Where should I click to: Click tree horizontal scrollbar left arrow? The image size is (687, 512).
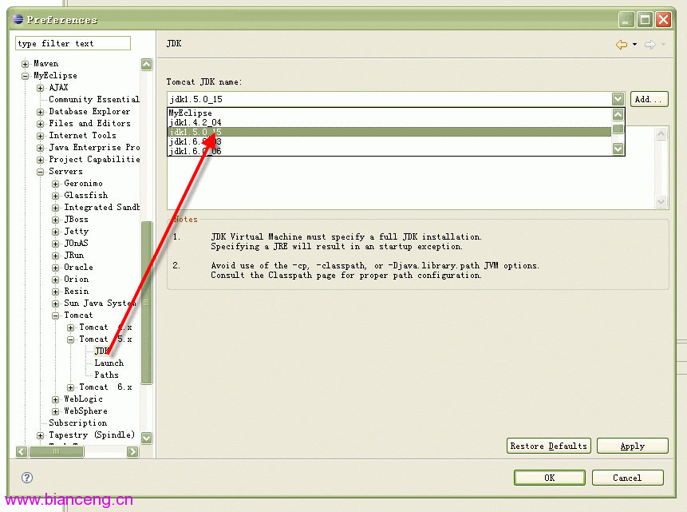tap(22, 451)
